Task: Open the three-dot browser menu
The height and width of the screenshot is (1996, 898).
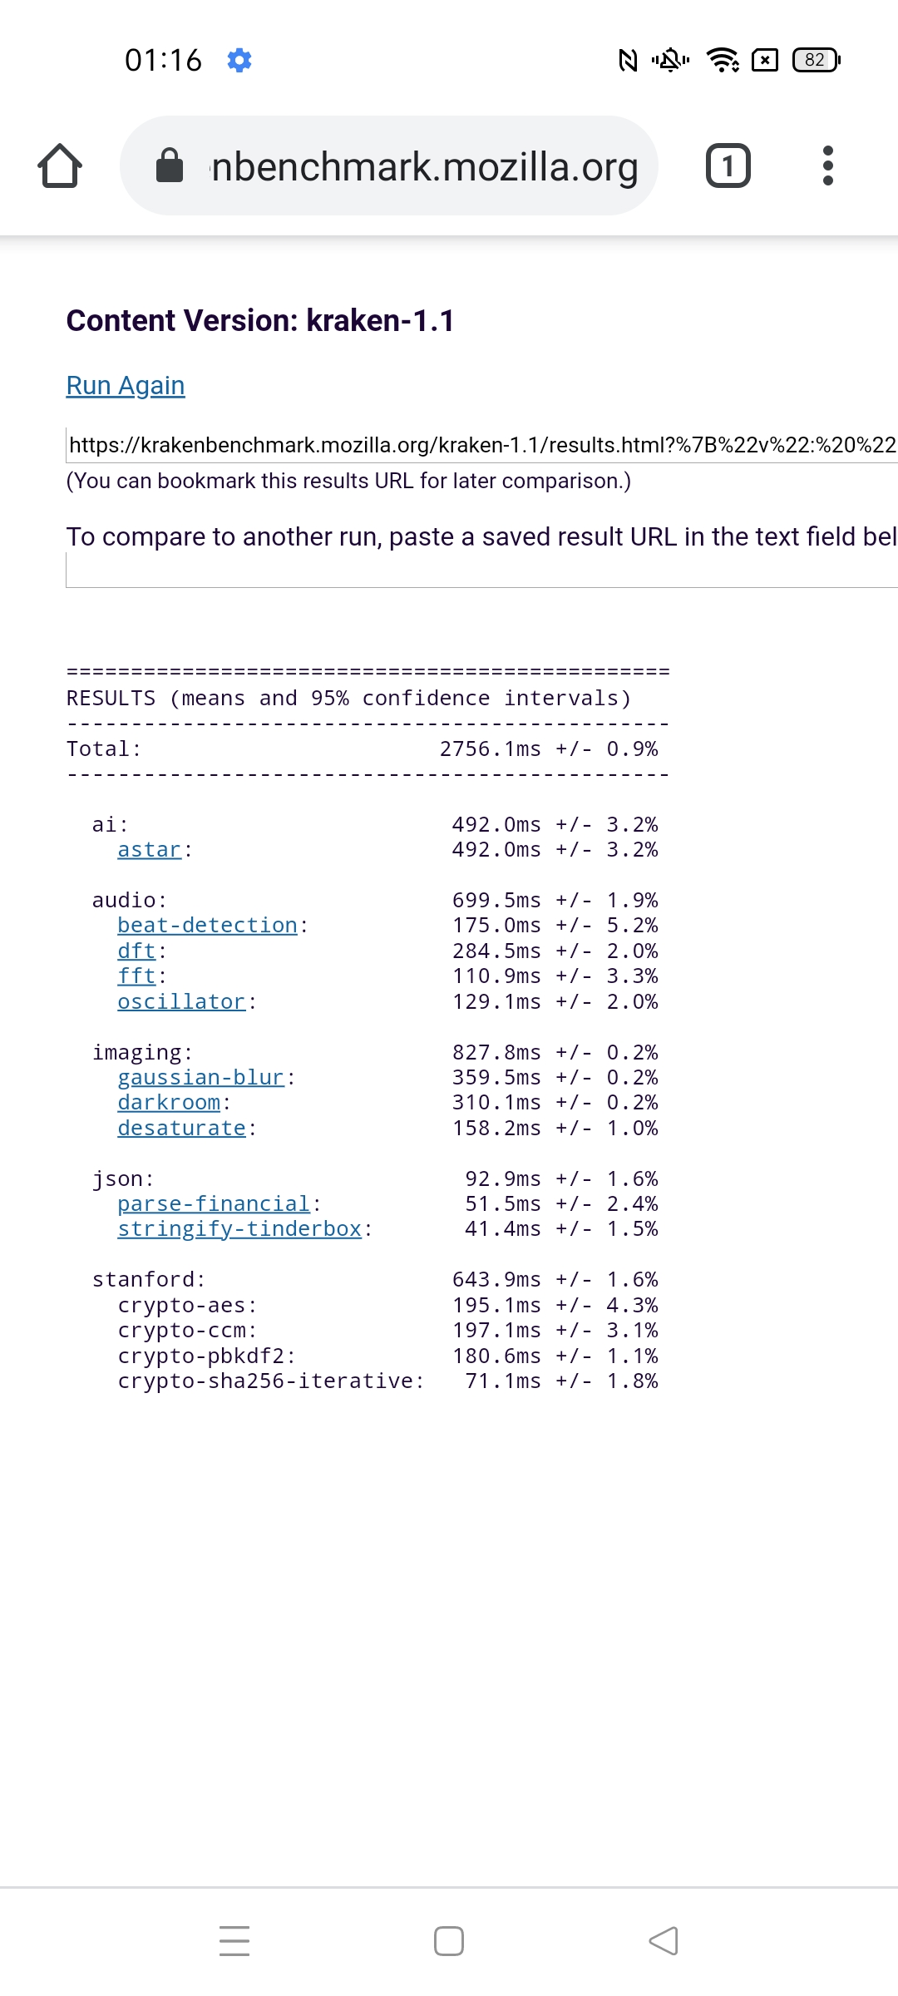Action: 827,166
